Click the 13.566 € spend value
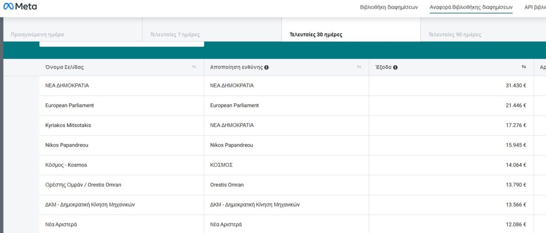 coord(516,205)
